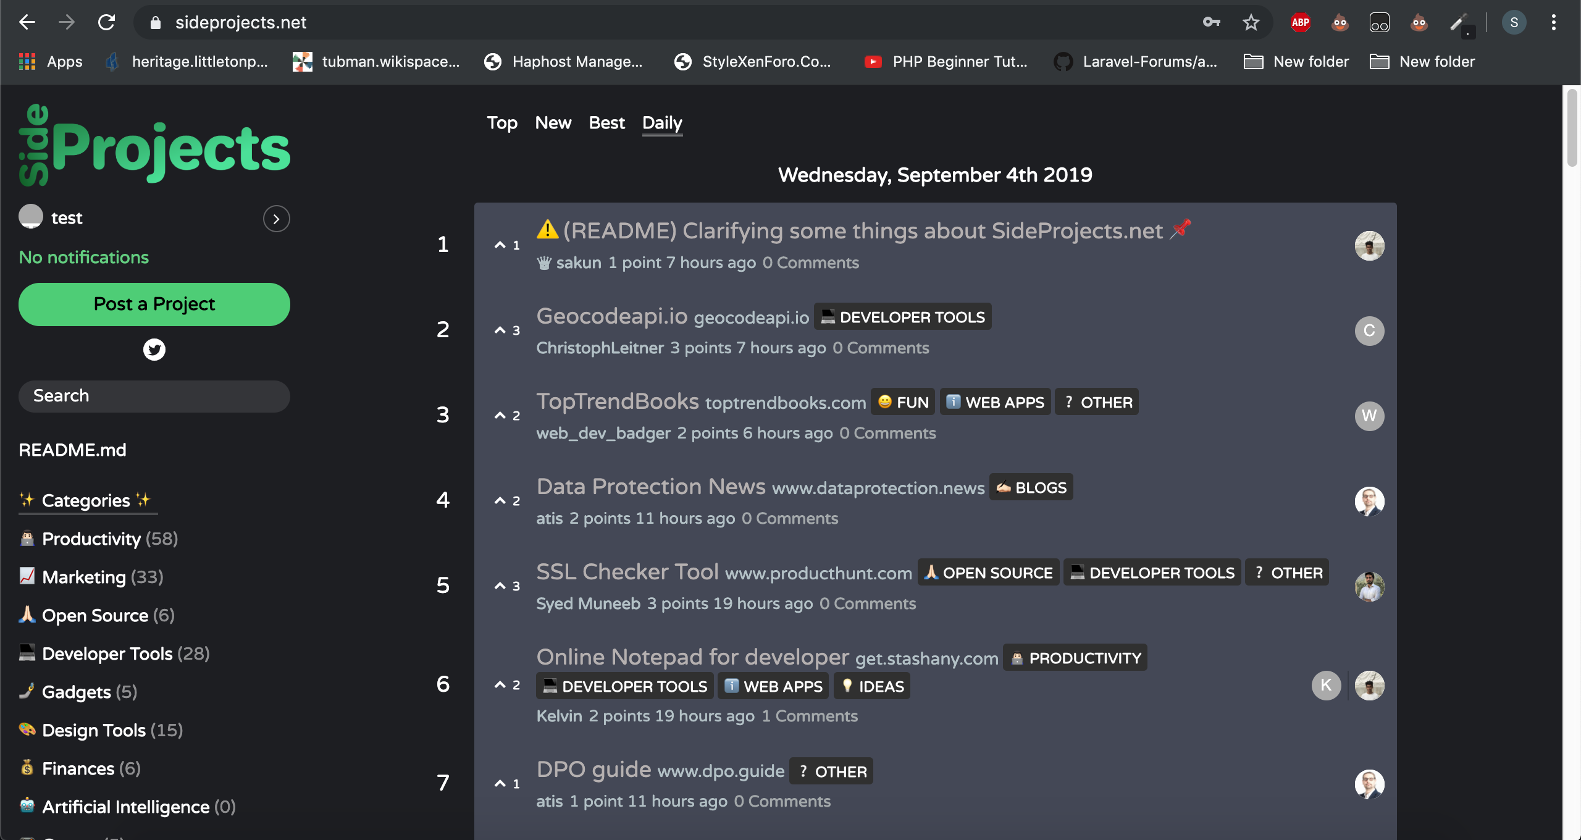Open the Design Tools category
The image size is (1581, 840).
[x=101, y=731]
